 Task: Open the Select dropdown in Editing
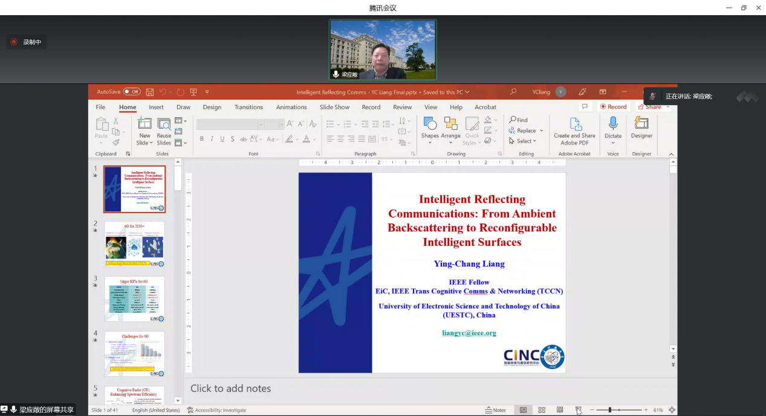coord(523,141)
